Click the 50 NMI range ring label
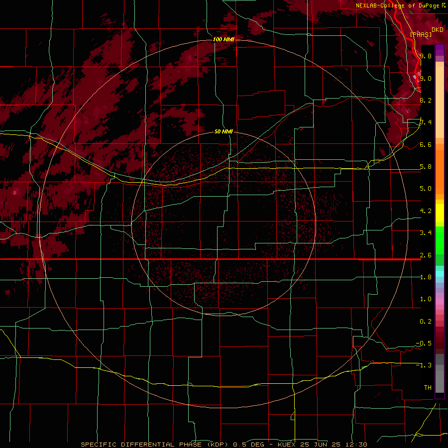448x448 pixels. pyautogui.click(x=224, y=131)
